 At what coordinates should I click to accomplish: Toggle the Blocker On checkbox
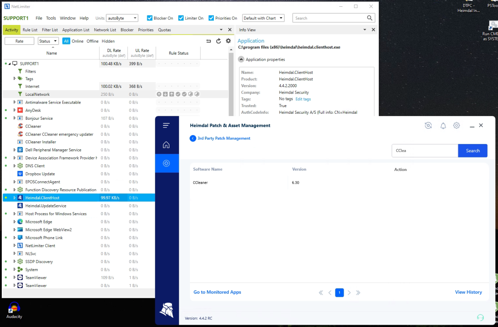click(150, 18)
